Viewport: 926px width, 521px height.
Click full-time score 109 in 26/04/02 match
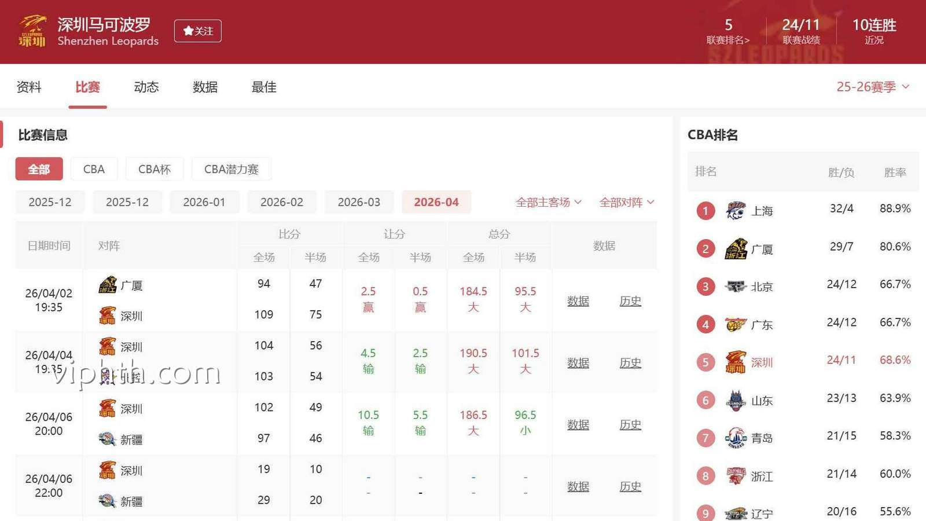pos(264,314)
